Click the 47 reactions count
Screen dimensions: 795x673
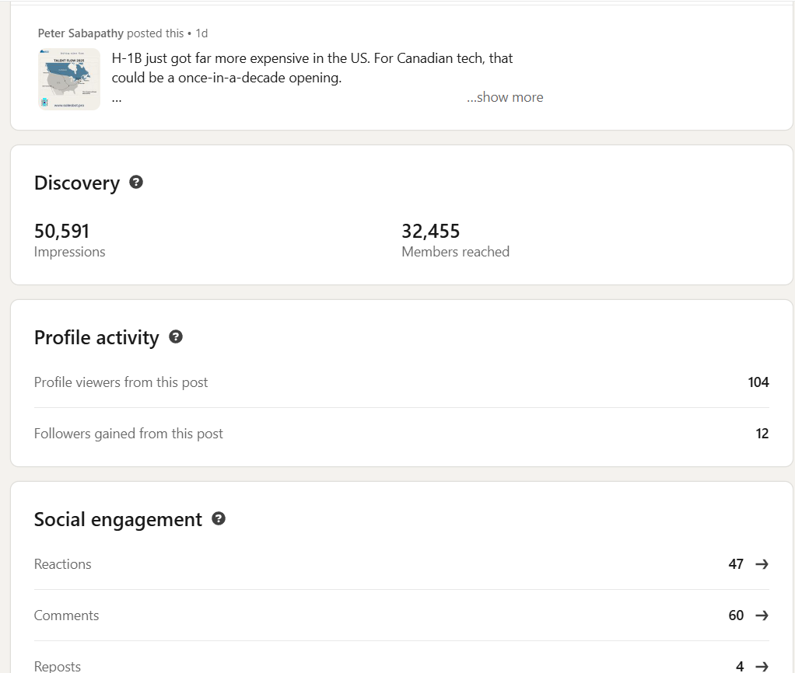pos(736,564)
